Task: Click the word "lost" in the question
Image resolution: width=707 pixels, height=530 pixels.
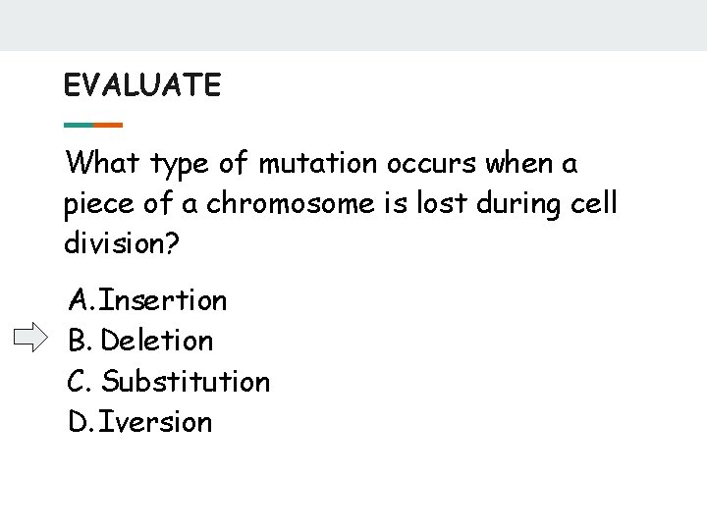Action: [439, 204]
